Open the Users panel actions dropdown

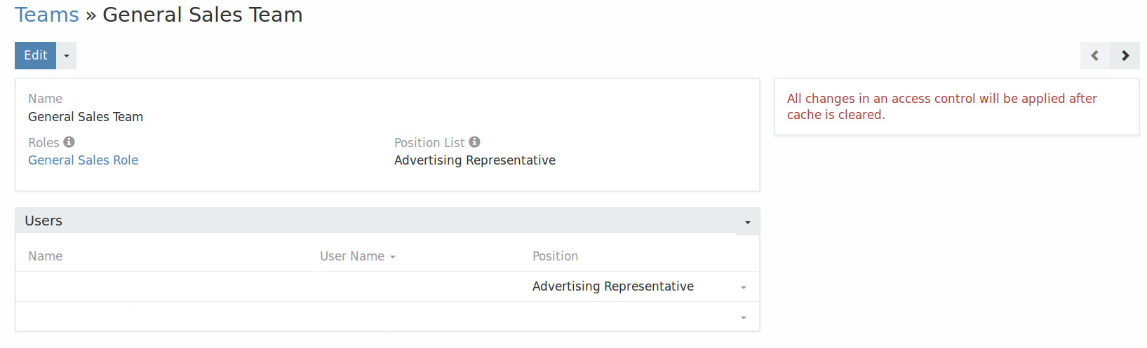pos(748,222)
